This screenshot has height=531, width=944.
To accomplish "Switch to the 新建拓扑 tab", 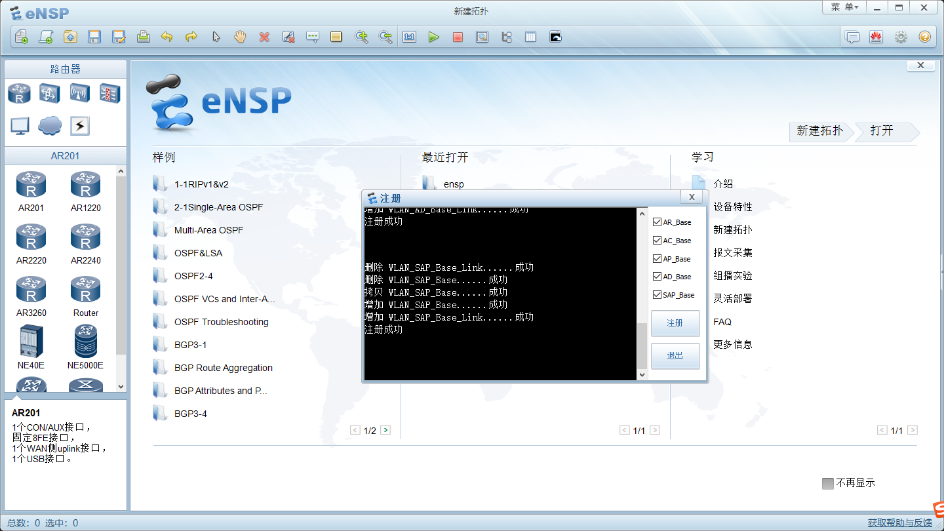I will 821,131.
